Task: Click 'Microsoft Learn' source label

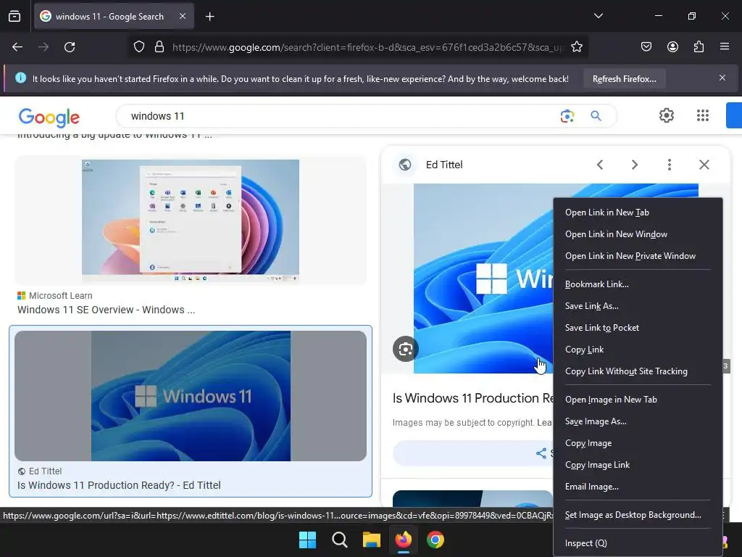Action: [61, 296]
